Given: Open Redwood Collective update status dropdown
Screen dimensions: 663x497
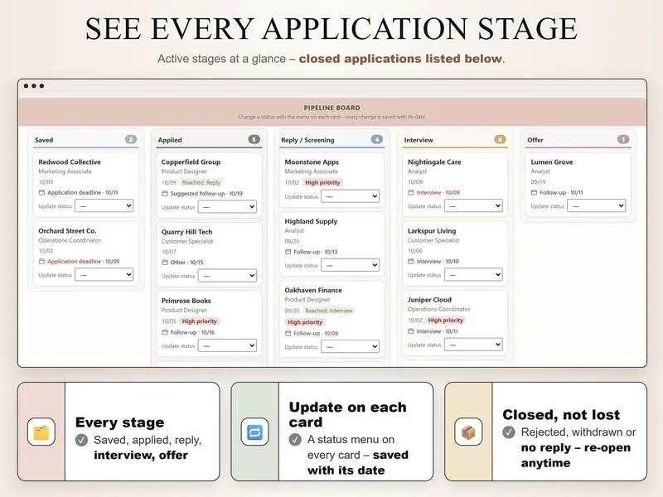Looking at the screenshot, I should point(104,205).
